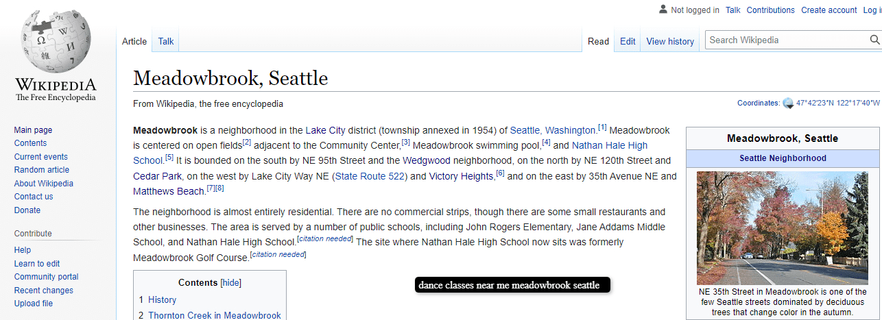Click the Seattle Neighborhood infobox subtitle
882x320 pixels.
tap(783, 158)
